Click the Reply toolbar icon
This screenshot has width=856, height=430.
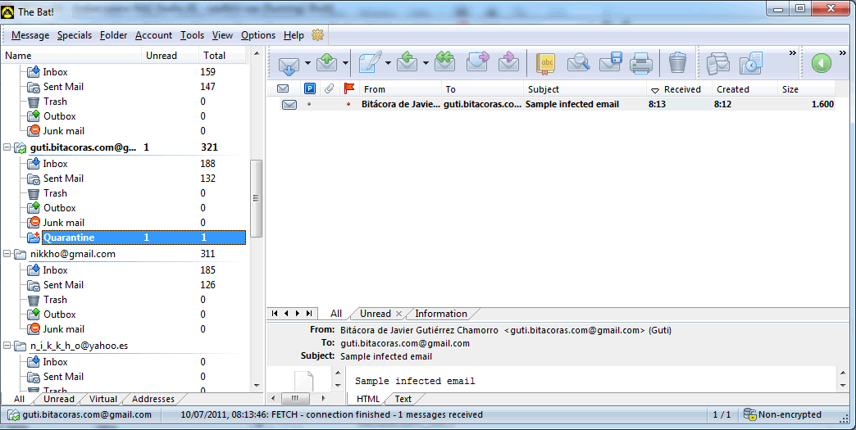pos(407,63)
